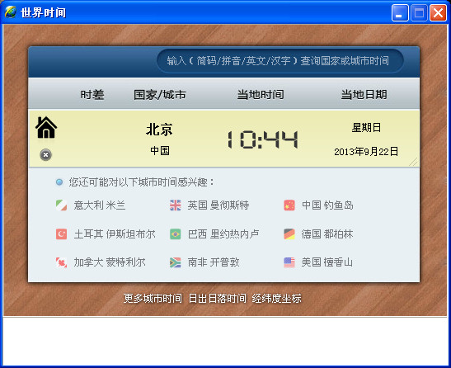Click the blue bullet before 您还可能
The image size is (451, 368).
pyautogui.click(x=59, y=182)
